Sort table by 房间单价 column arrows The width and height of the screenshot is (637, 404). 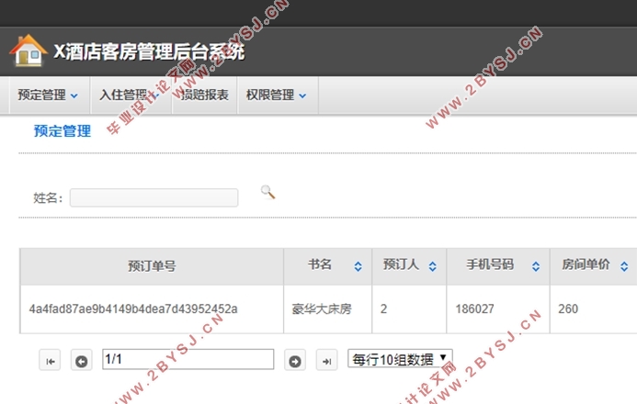(x=624, y=266)
